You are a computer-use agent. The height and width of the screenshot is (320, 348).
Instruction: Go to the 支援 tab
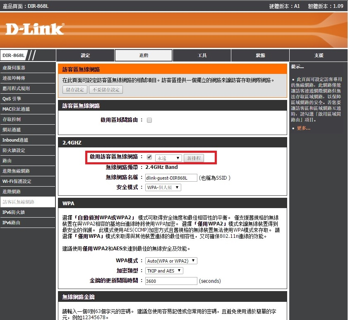[319, 55]
